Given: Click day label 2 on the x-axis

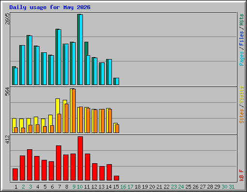Looking at the screenshot, I should (x=23, y=187).
